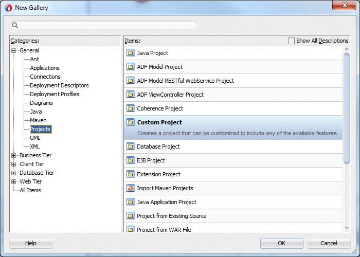The height and width of the screenshot is (257, 360).
Task: Click the Project from Existing Source icon
Action: pos(131,216)
